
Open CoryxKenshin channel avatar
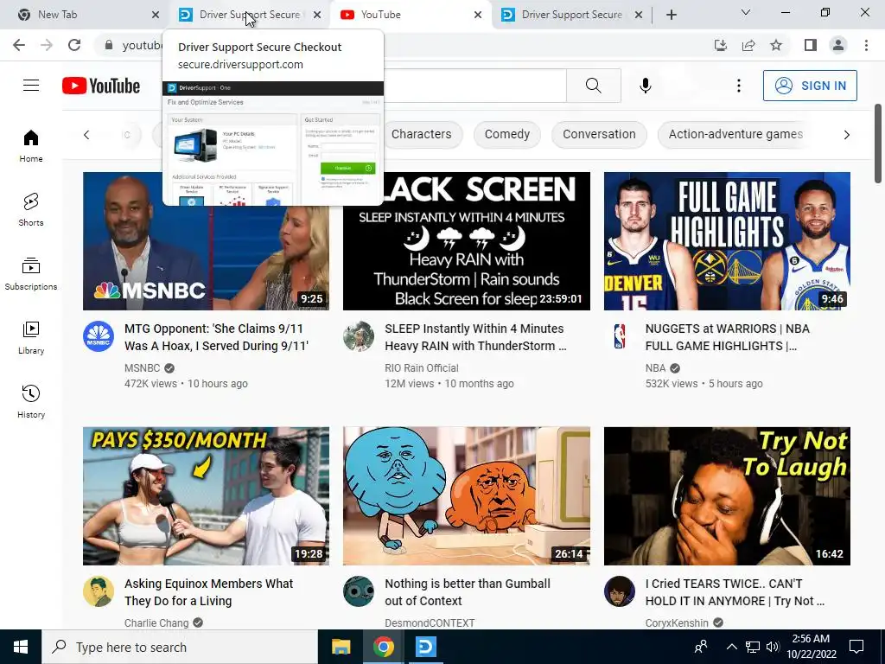[619, 591]
